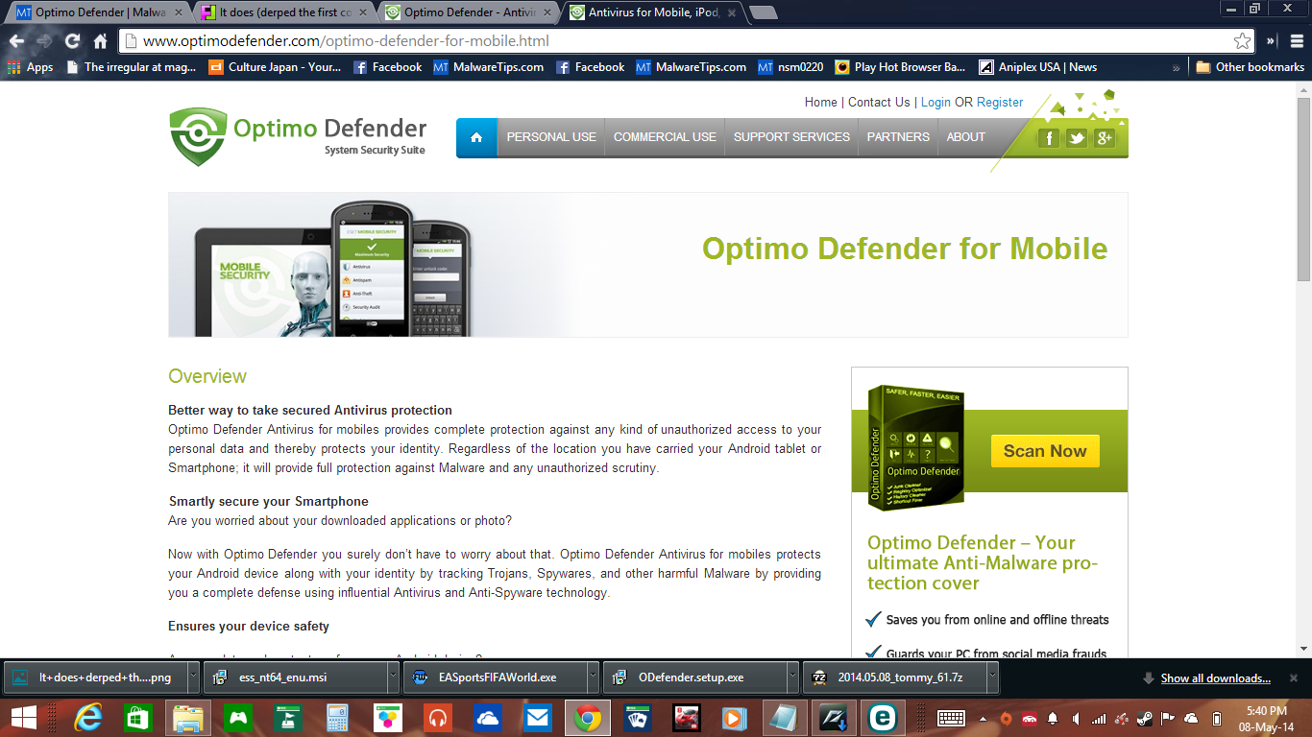This screenshot has height=737, width=1312.
Task: Switch to the 'Optimo Defender - Antivir' tab
Action: 469,12
